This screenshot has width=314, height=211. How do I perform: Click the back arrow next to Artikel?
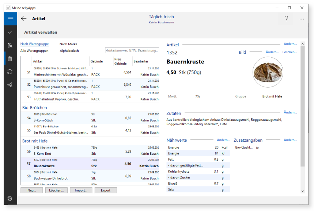(x=24, y=19)
